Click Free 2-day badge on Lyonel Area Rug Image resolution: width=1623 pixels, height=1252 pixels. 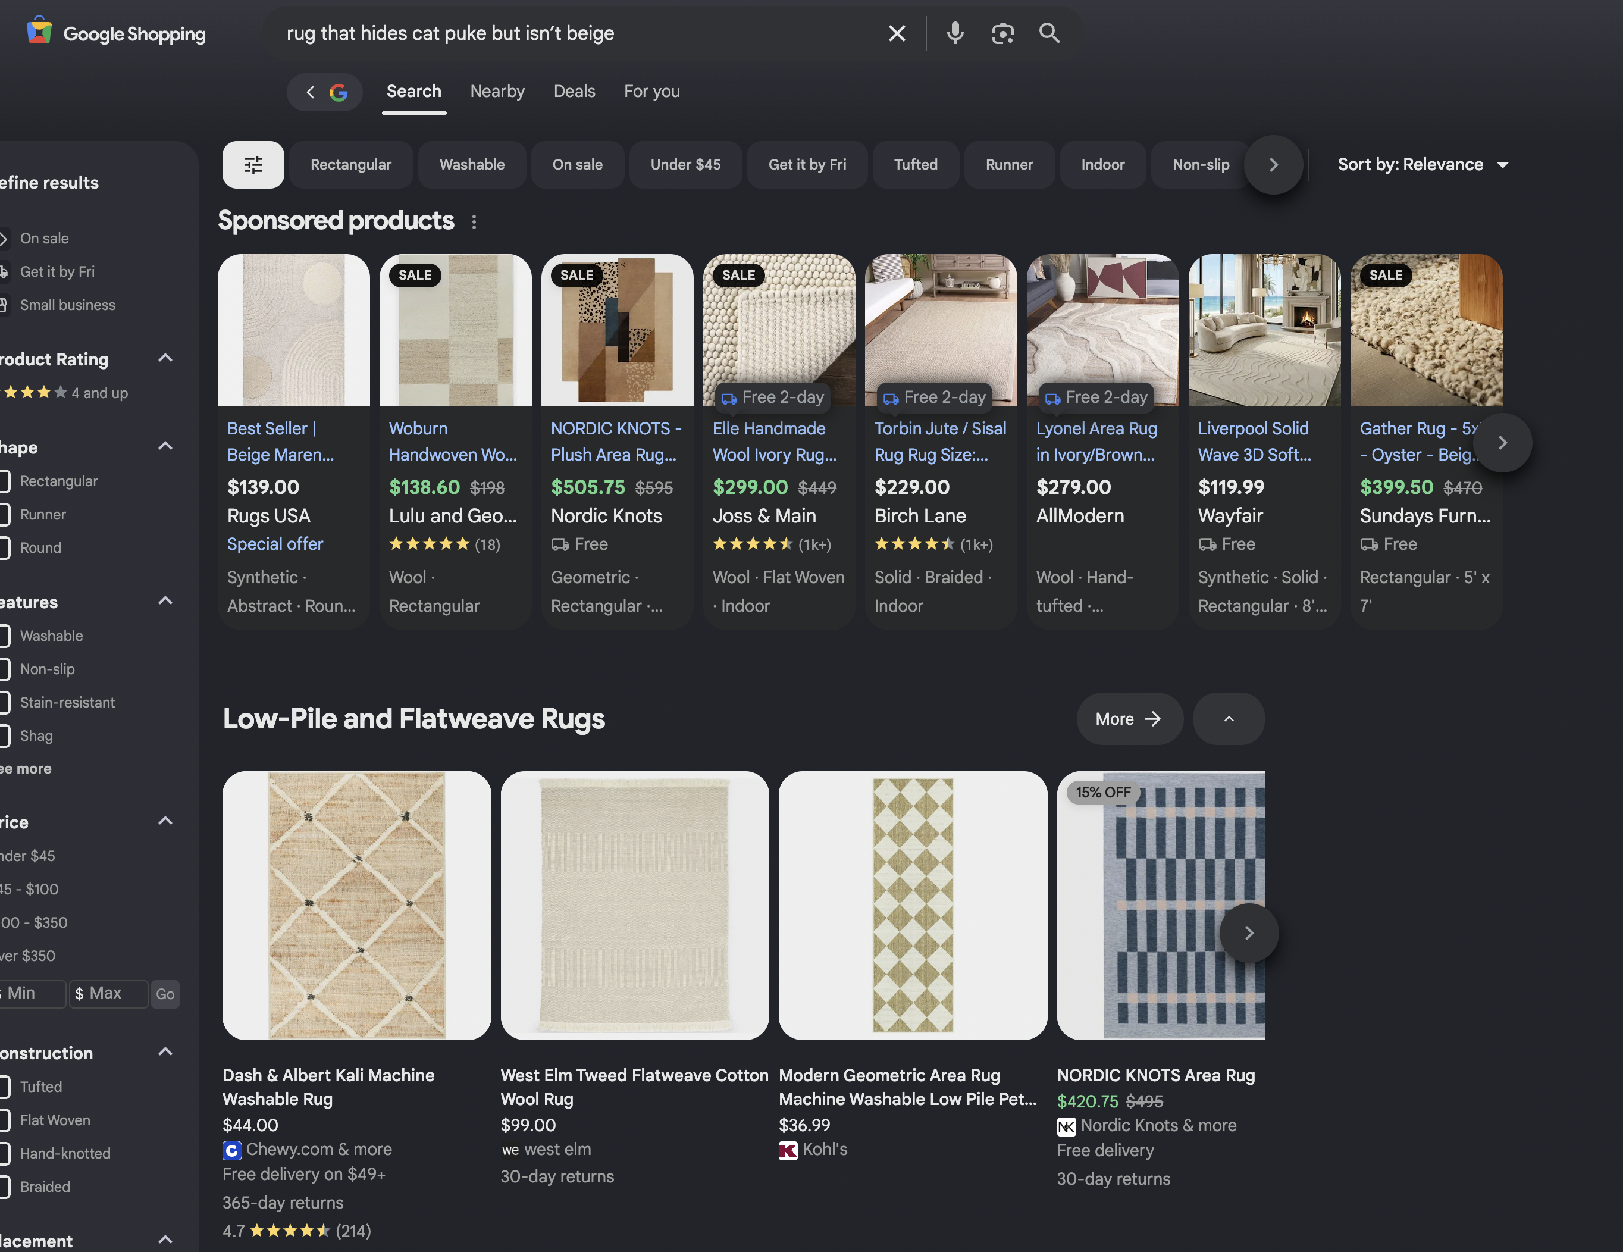[x=1096, y=397]
